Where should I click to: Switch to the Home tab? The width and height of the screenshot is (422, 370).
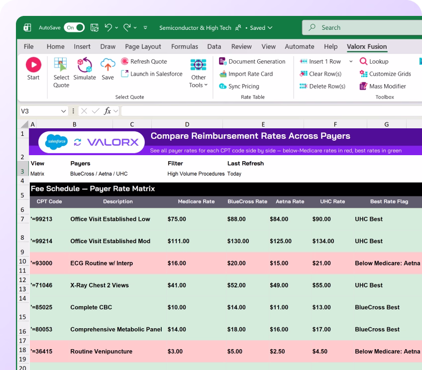coord(55,47)
